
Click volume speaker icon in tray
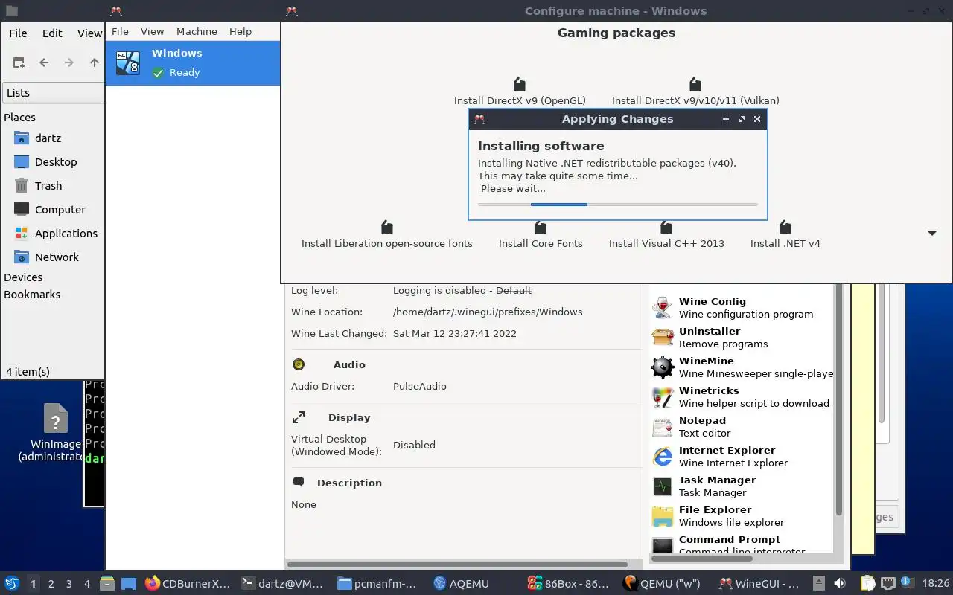pyautogui.click(x=840, y=584)
